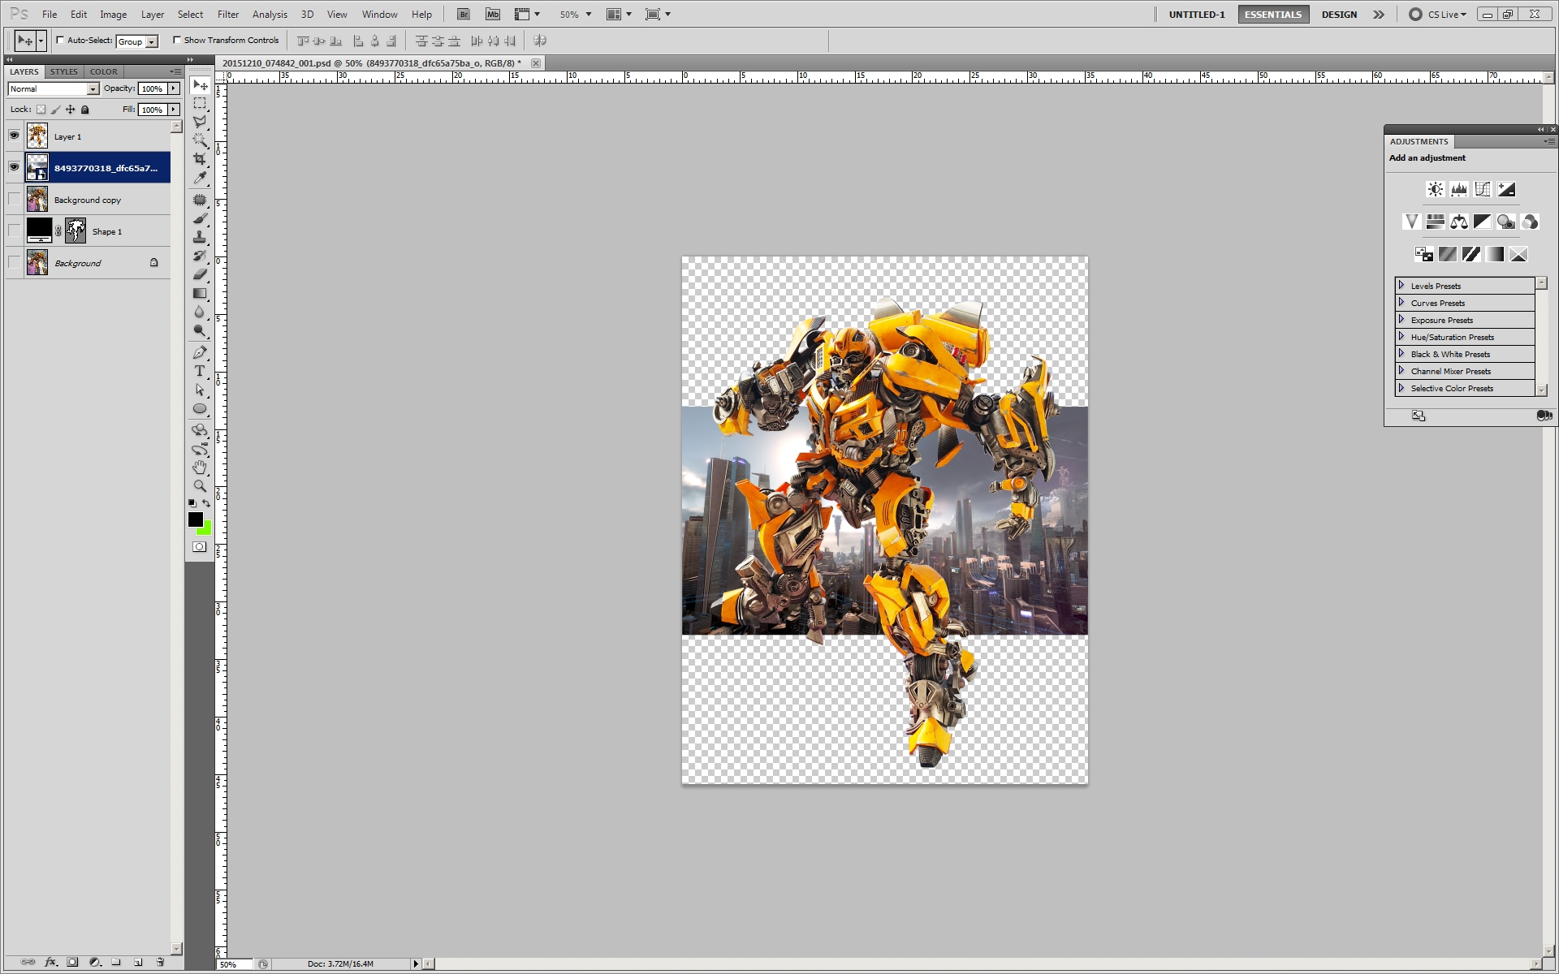Select the Dodge tool

click(x=200, y=330)
